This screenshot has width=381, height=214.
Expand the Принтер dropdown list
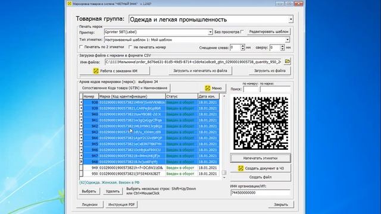[210, 32]
